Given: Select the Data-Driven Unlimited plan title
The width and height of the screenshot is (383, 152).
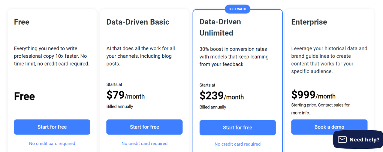Looking at the screenshot, I should [220, 27].
